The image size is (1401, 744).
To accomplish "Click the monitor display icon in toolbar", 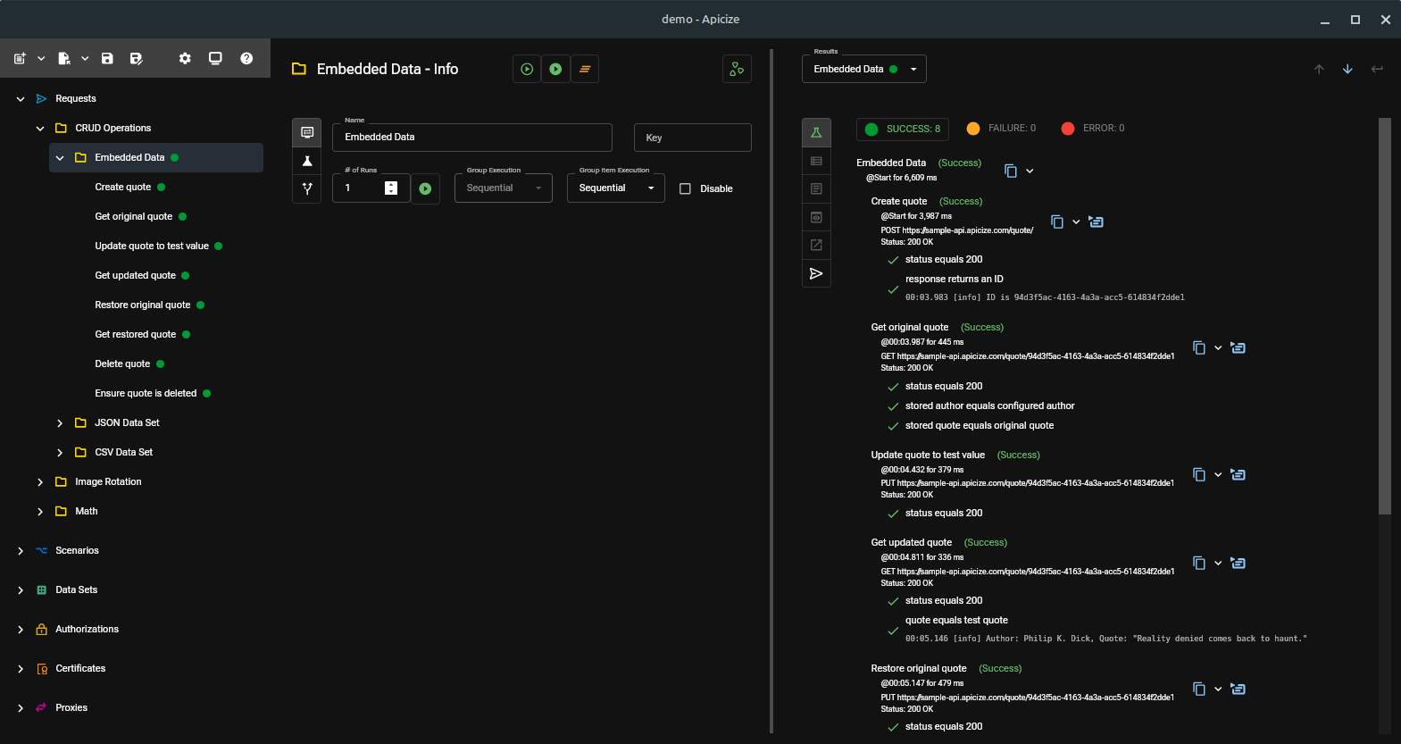I will 215,59.
